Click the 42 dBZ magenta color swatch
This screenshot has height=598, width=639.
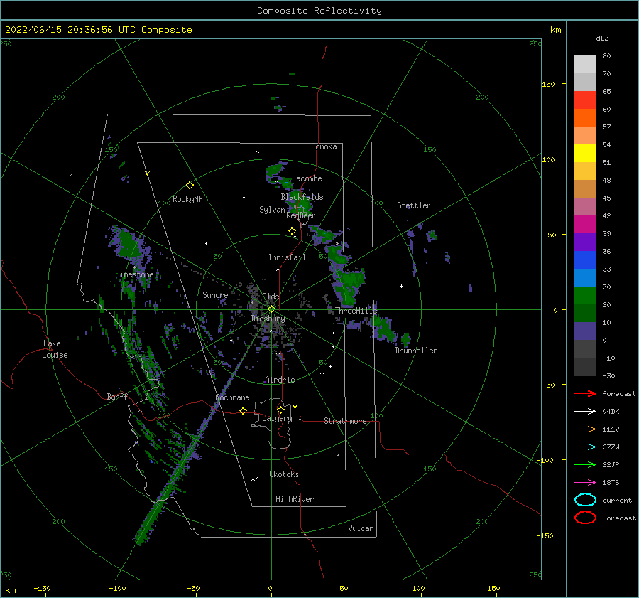point(585,224)
